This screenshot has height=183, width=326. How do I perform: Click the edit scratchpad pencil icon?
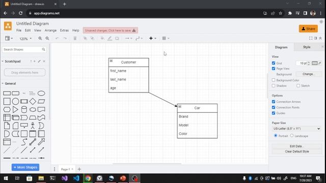pyautogui.click(x=39, y=62)
